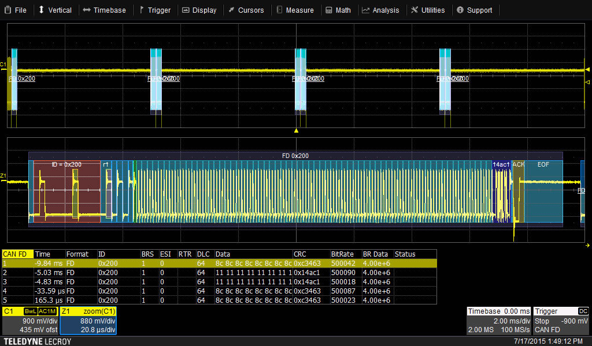Image resolution: width=592 pixels, height=346 pixels.
Task: Open the Display menu
Action: [199, 10]
